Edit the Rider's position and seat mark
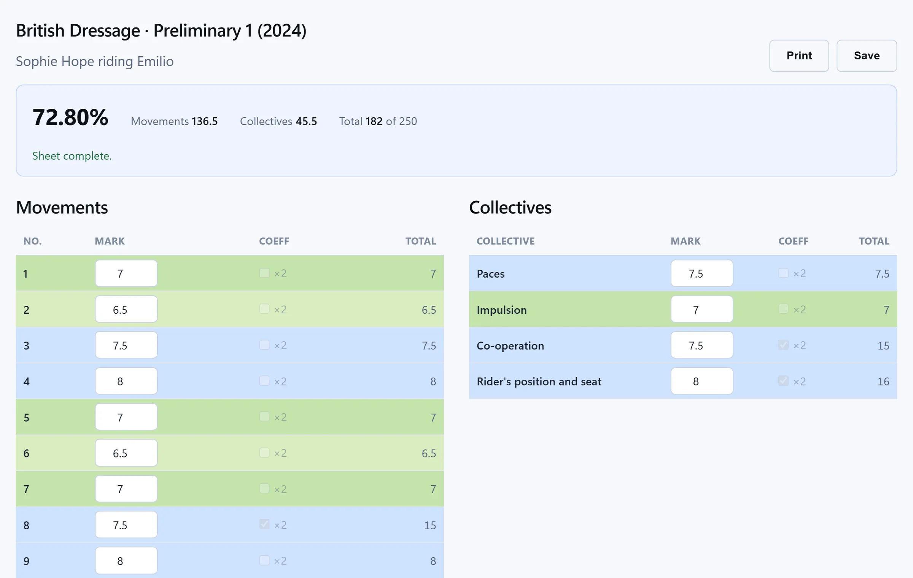The height and width of the screenshot is (578, 913). [702, 381]
